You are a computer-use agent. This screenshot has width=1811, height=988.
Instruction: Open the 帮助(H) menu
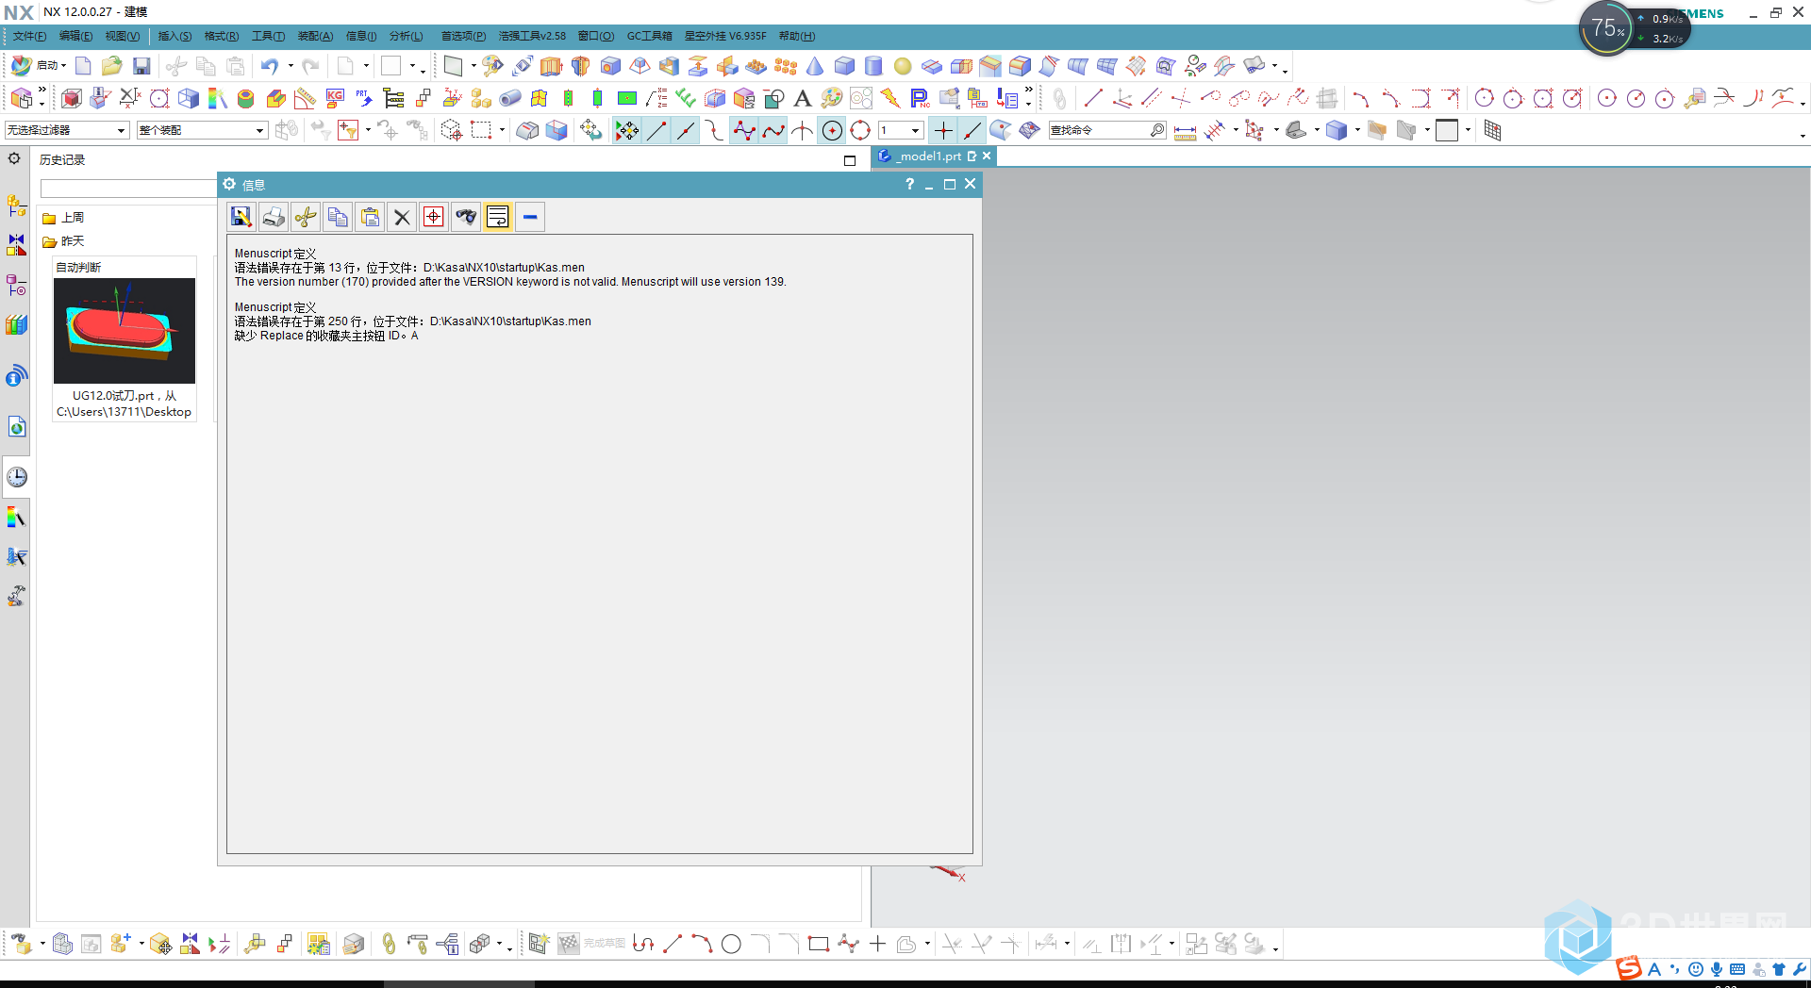[x=797, y=36]
